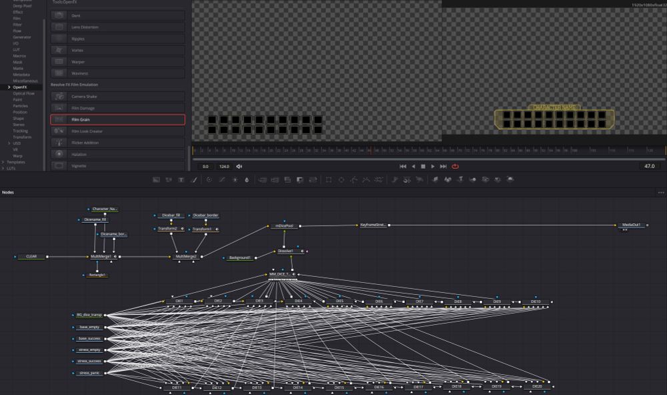Toggle the red loop playback button
This screenshot has width=667, height=395.
[455, 166]
